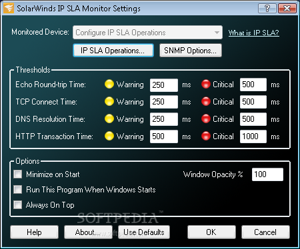The height and width of the screenshot is (249, 300).
Task: Focus the Echo Round-trip Time critical field
Action: (253, 85)
